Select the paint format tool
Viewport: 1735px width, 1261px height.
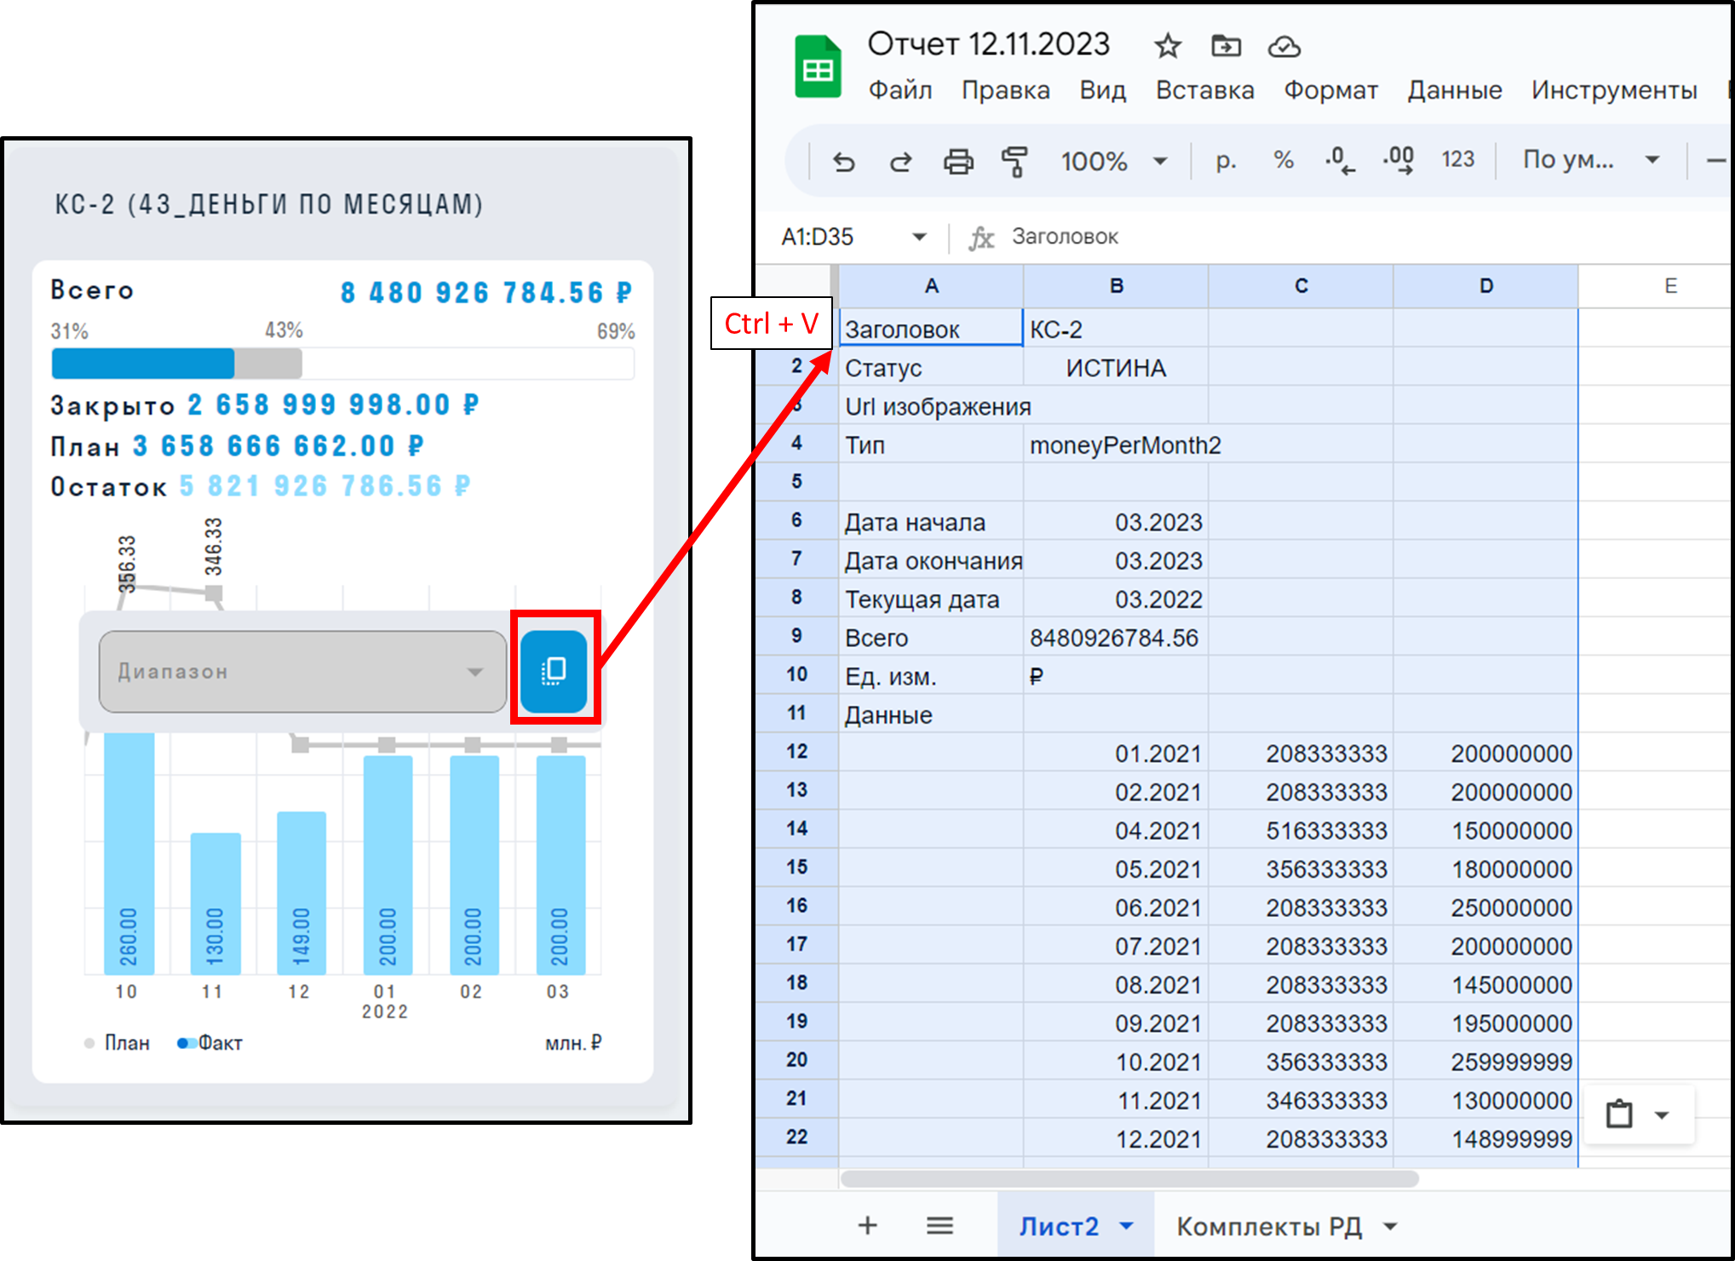tap(1014, 161)
